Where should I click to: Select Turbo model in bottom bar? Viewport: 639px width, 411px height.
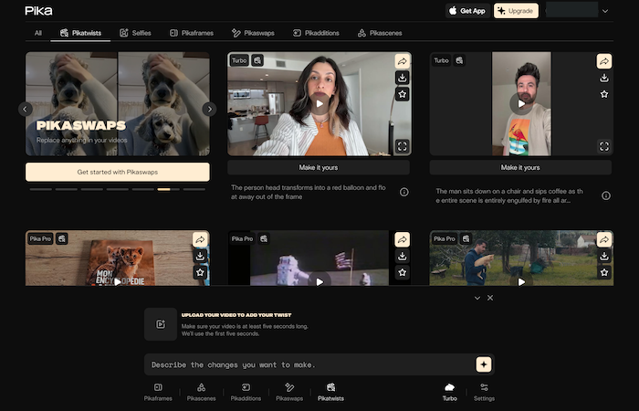tap(449, 392)
